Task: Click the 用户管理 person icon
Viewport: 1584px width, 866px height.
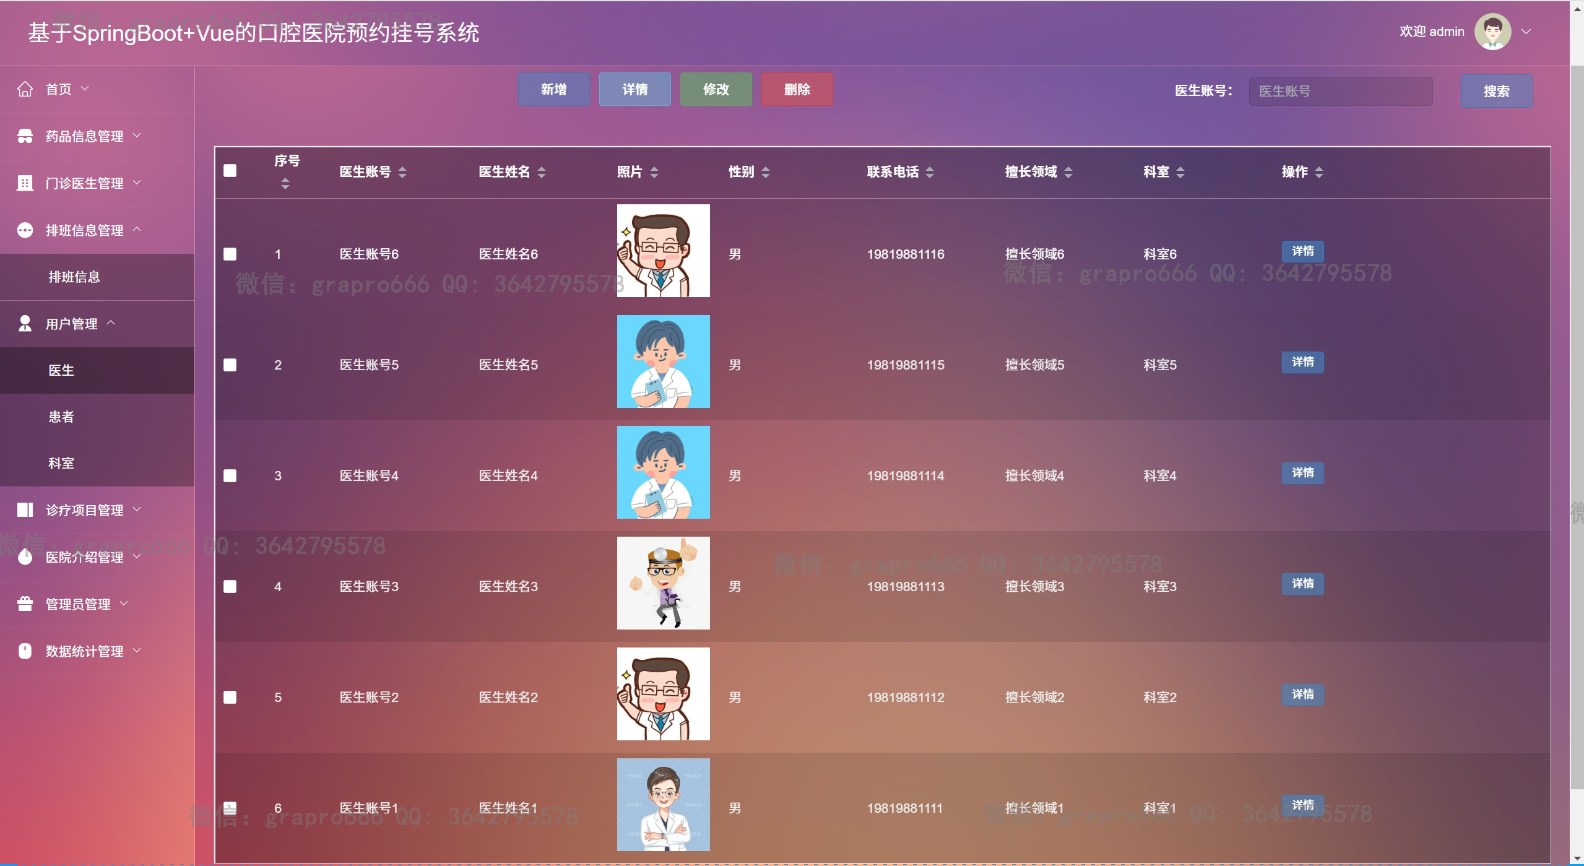Action: 25,324
